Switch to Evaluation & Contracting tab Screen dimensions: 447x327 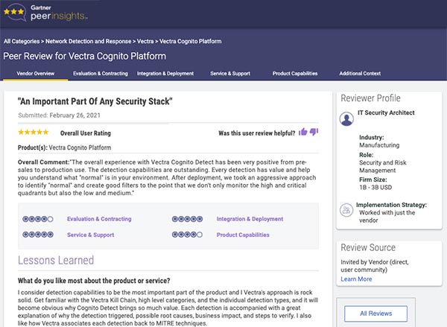coord(101,74)
